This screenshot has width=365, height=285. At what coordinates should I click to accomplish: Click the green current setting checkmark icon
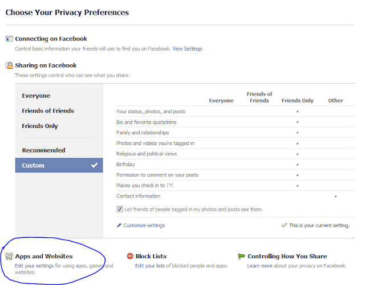284,226
